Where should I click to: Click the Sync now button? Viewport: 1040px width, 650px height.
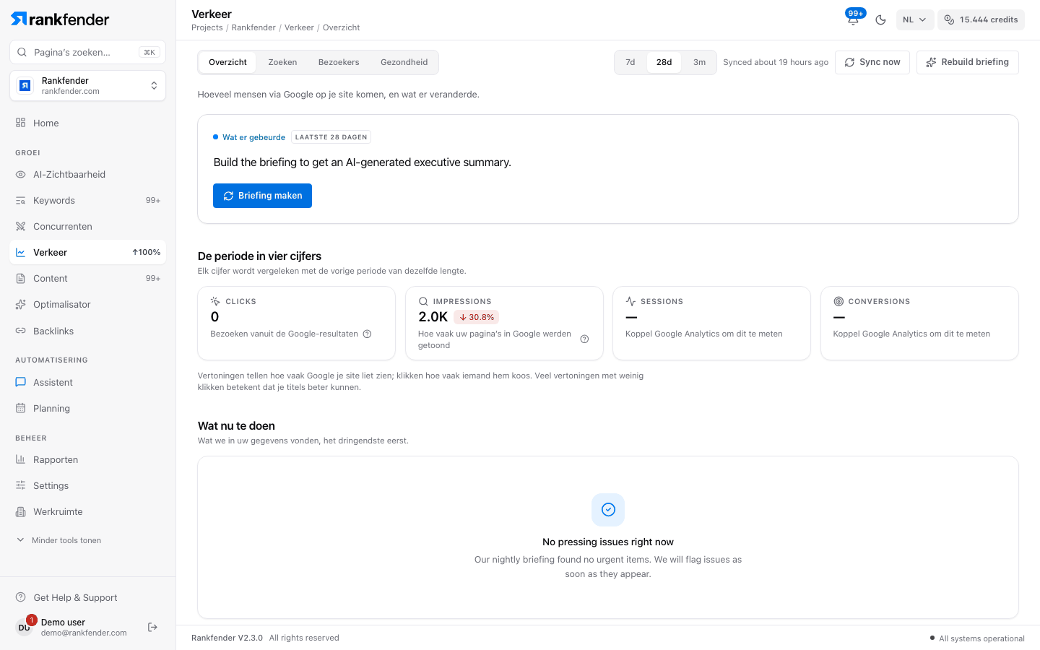pyautogui.click(x=872, y=62)
